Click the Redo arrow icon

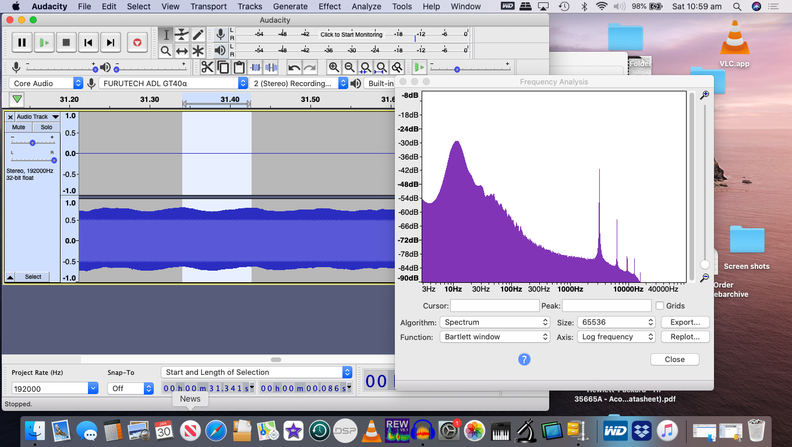point(310,68)
